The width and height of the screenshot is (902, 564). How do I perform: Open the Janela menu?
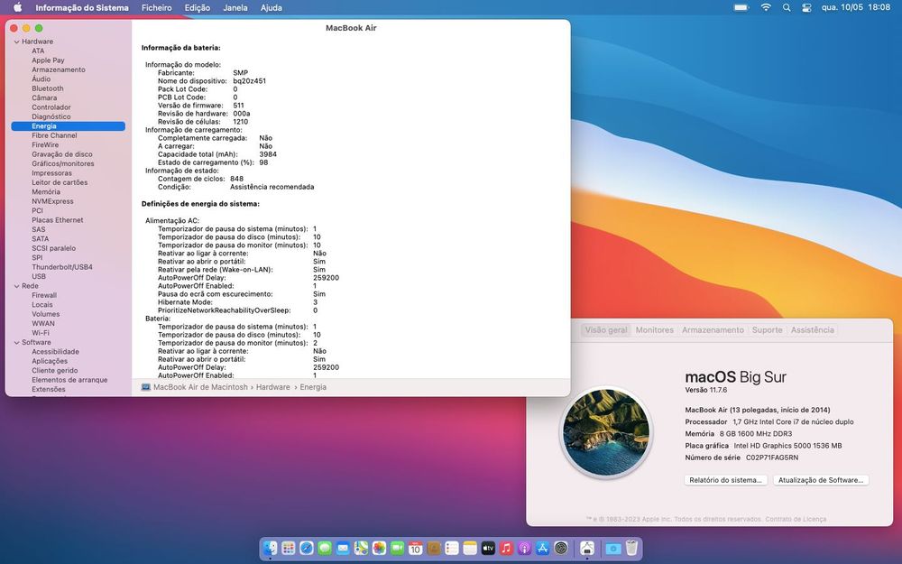[235, 7]
